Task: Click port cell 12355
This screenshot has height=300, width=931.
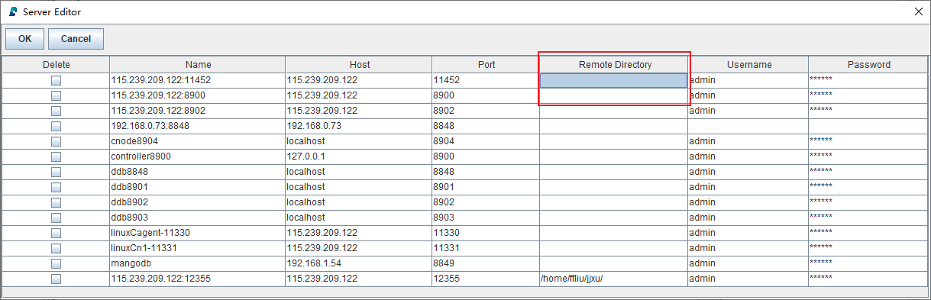Action: pyautogui.click(x=486, y=279)
